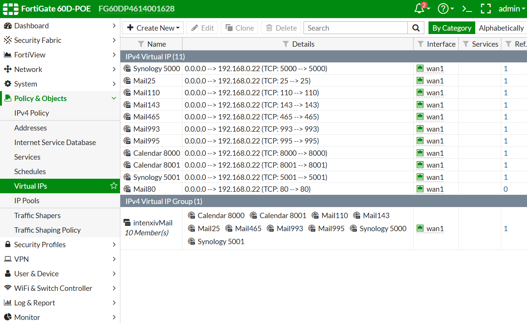Click the Edit button

coord(202,28)
